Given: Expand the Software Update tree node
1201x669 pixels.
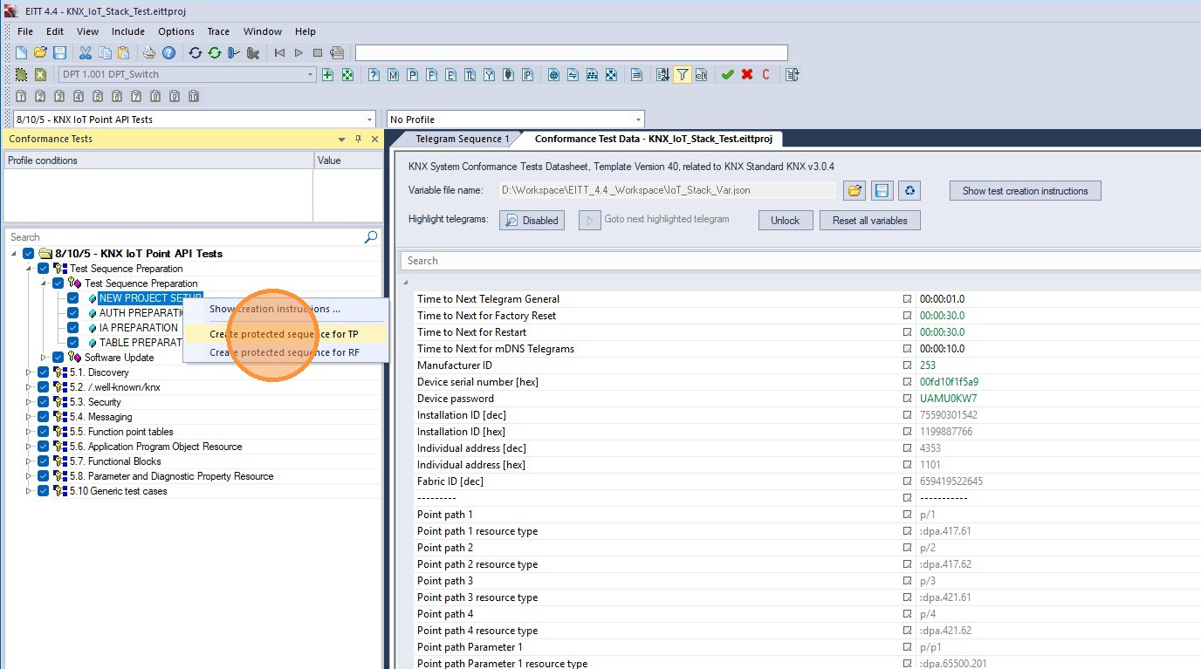Looking at the screenshot, I should coord(43,358).
